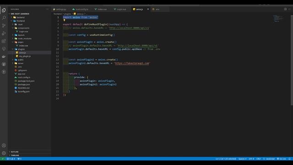
Task: Click Go Live in status bar
Action: 282,159
